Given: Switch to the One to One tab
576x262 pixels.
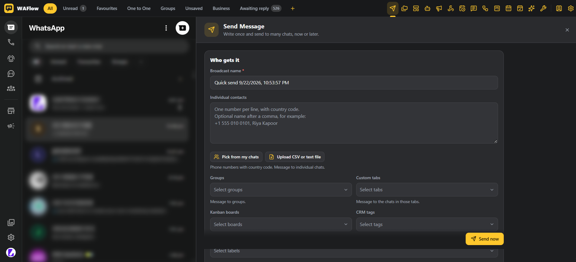Looking at the screenshot, I should click(x=139, y=8).
